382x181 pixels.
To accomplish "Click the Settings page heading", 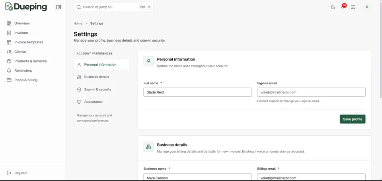I will pos(86,34).
